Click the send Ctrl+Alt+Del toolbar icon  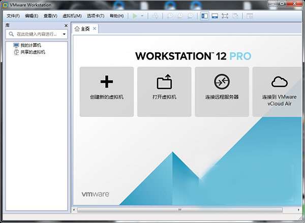[155, 16]
